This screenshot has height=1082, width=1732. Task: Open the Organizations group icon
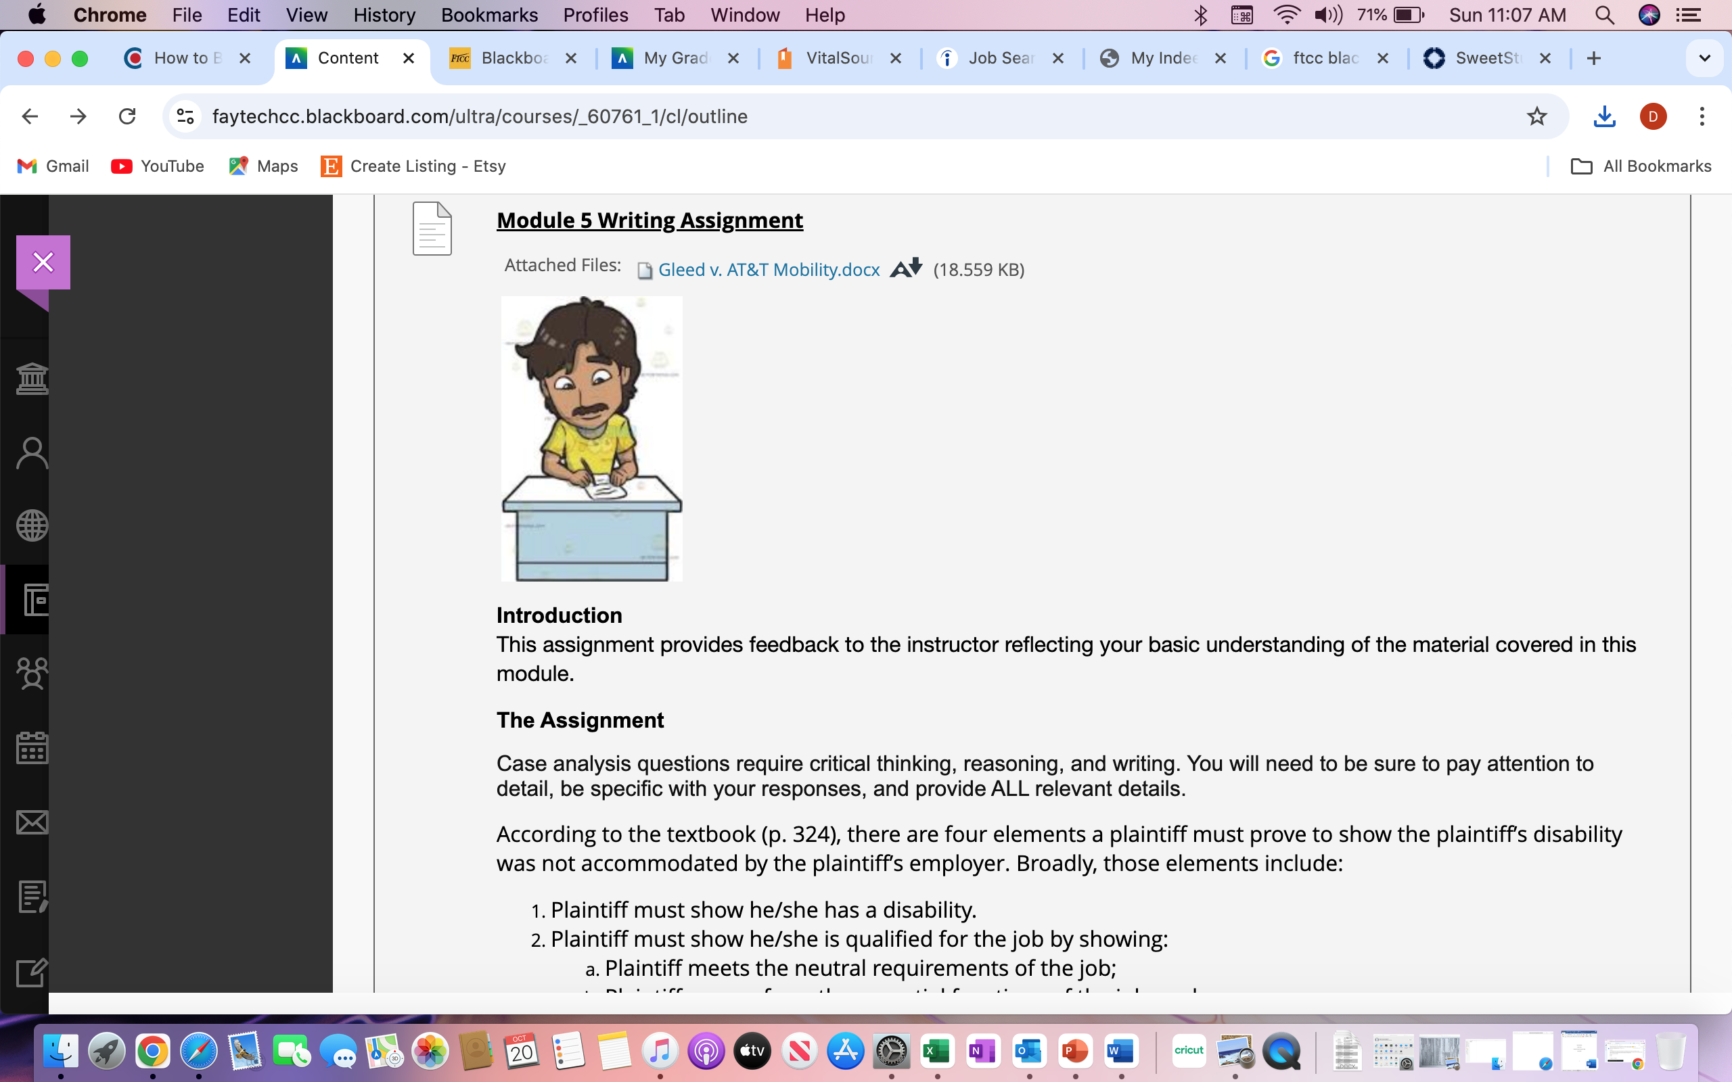click(x=32, y=674)
